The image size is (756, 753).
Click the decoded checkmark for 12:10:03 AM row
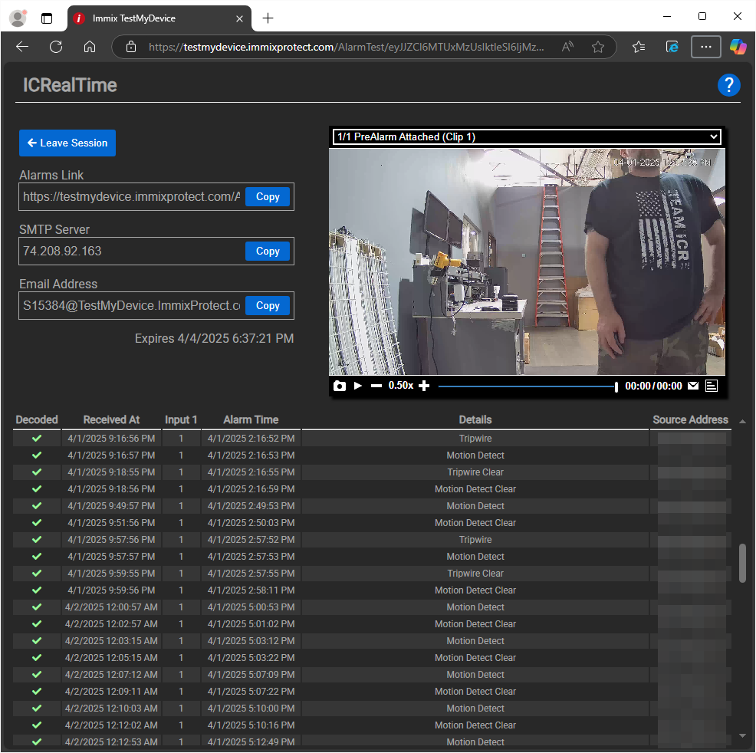tap(37, 709)
